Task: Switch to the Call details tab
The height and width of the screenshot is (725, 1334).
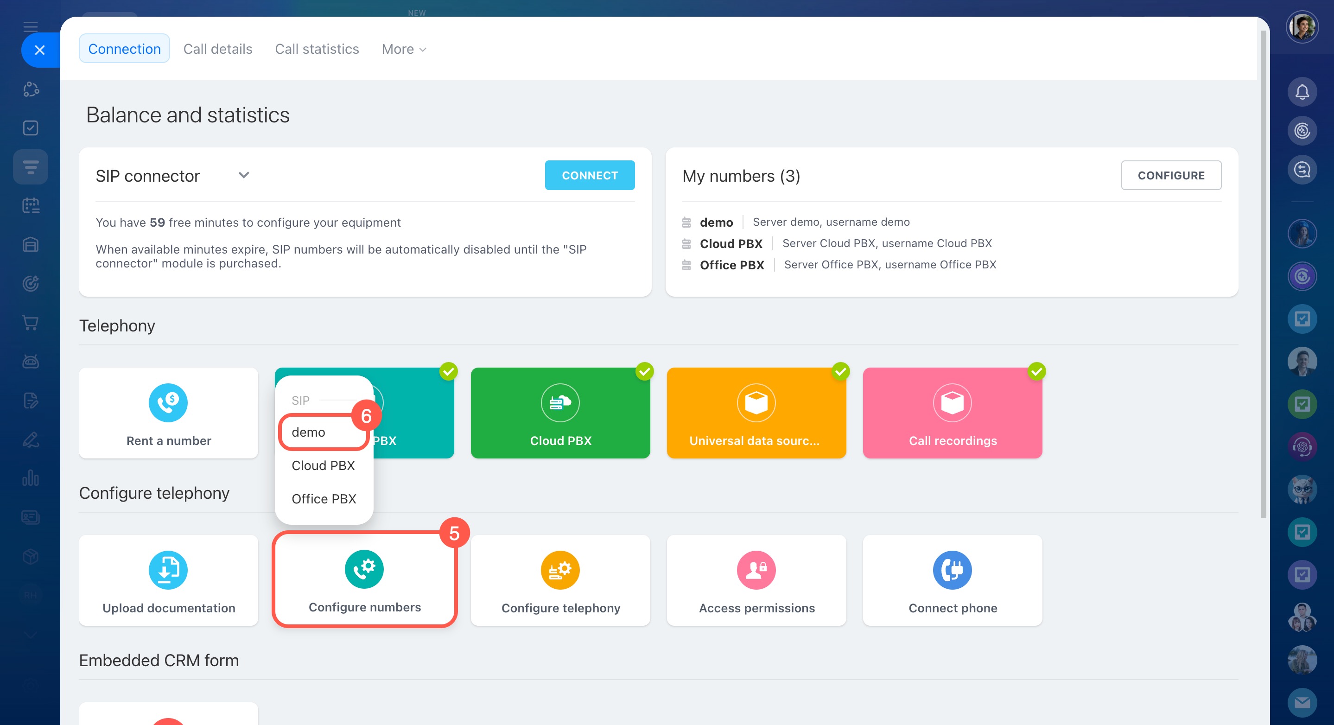Action: (x=217, y=49)
